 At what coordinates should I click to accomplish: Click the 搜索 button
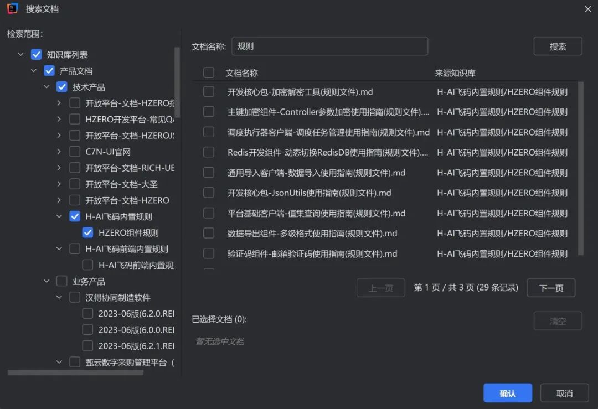point(558,46)
